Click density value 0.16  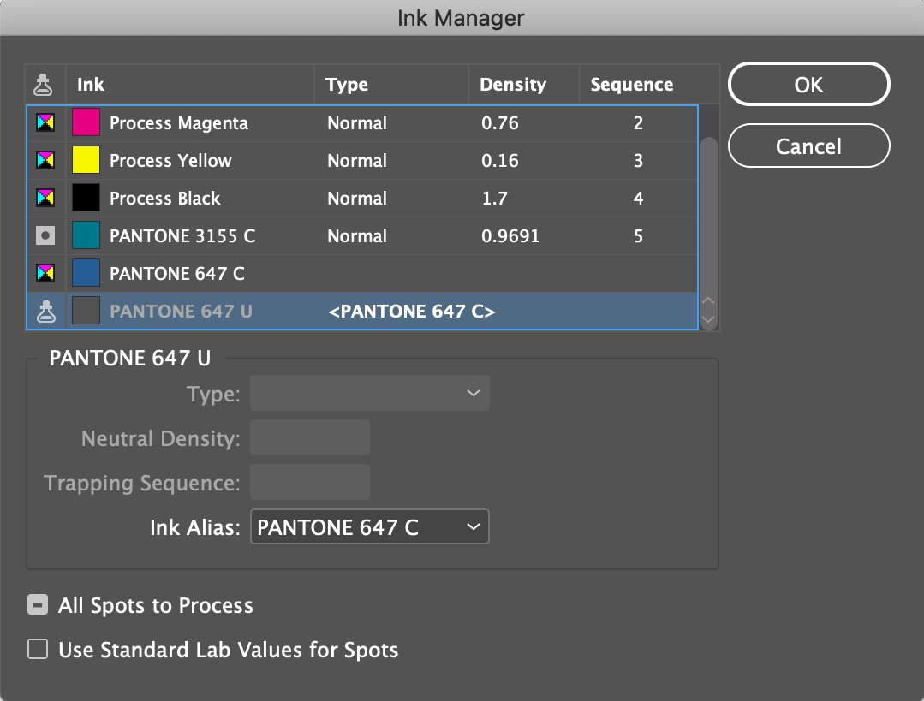[500, 161]
